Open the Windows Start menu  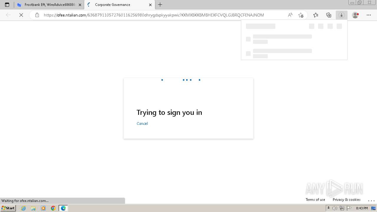coord(8,208)
